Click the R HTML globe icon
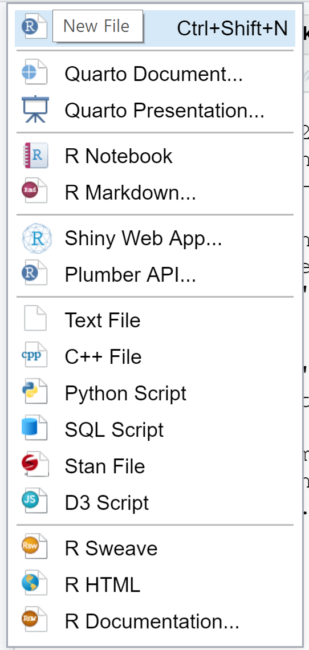This screenshot has height=650, width=309. tap(34, 583)
